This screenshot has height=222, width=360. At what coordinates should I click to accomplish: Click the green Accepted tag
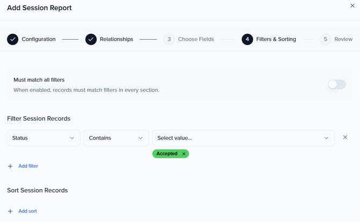pos(167,154)
